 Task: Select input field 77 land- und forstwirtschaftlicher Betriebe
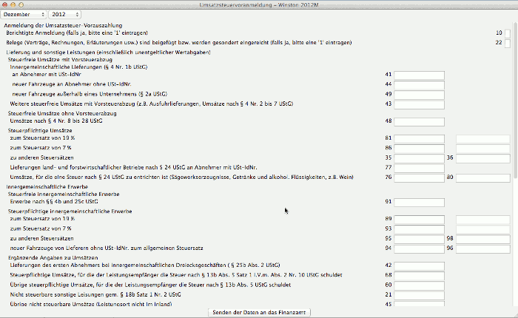click(x=420, y=168)
